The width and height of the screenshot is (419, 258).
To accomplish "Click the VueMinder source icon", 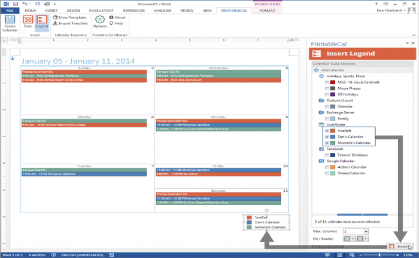I will [x=321, y=125].
